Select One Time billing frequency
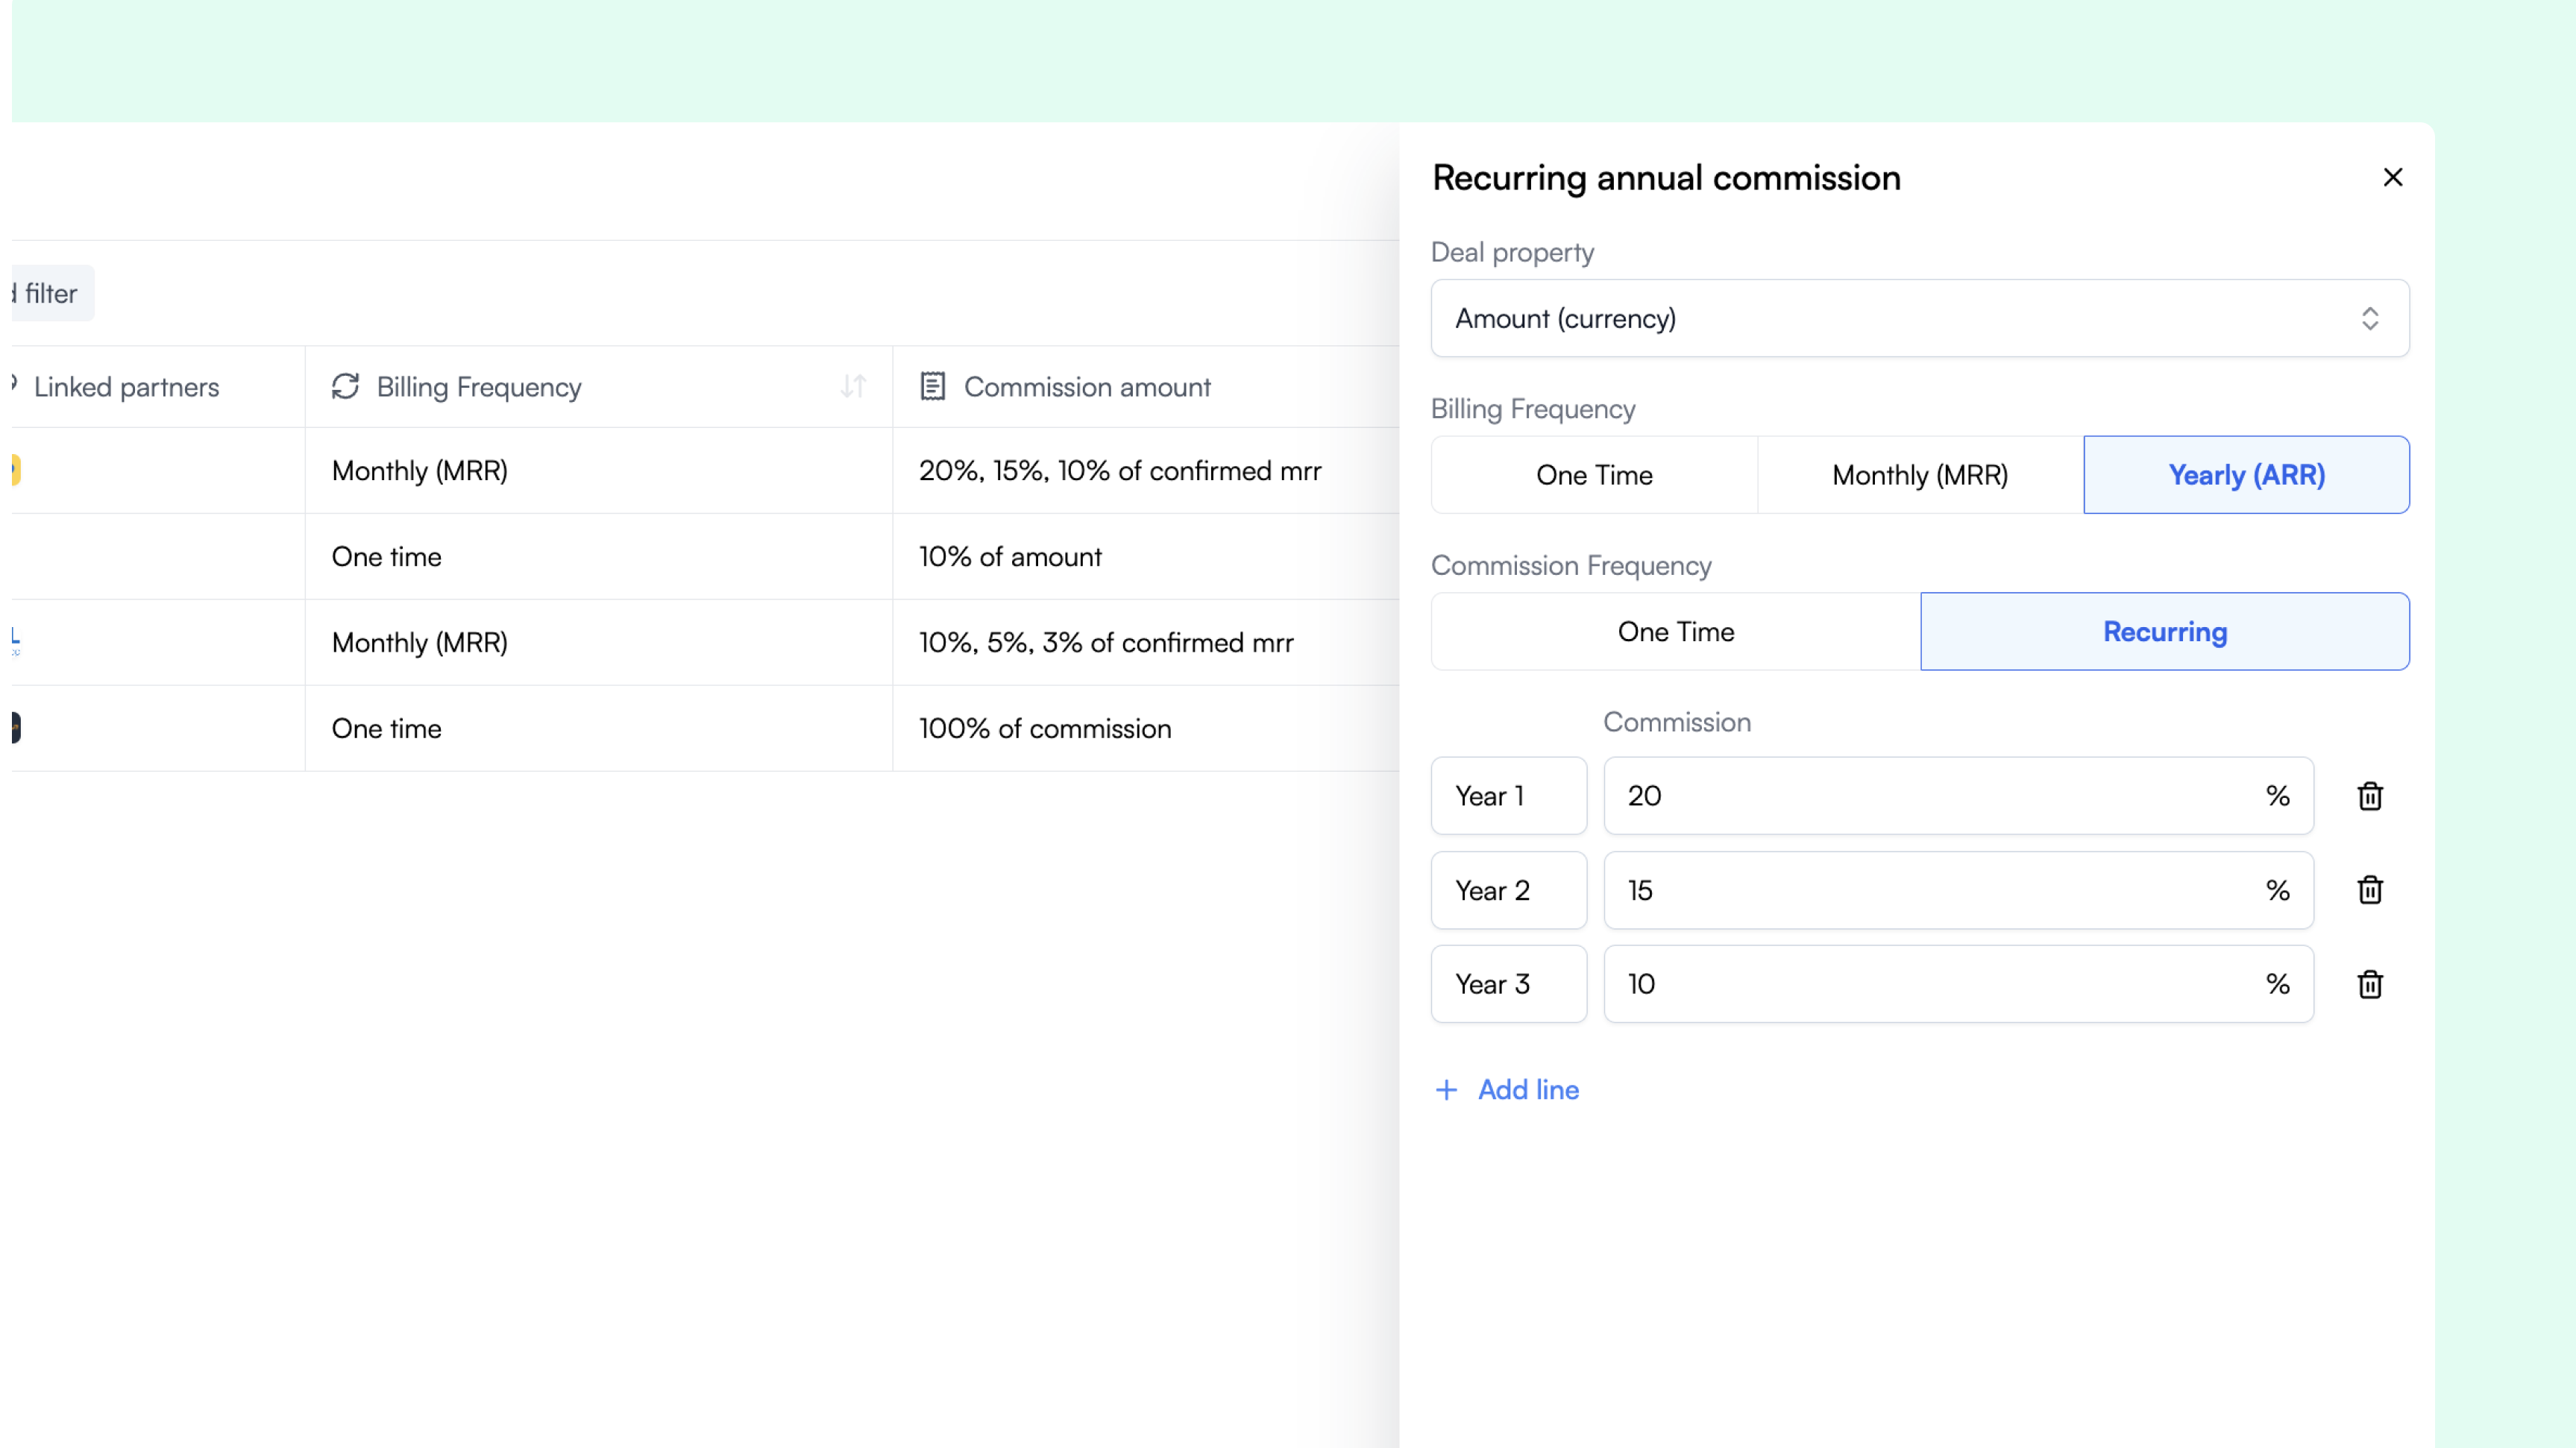The image size is (2576, 1448). [1594, 475]
